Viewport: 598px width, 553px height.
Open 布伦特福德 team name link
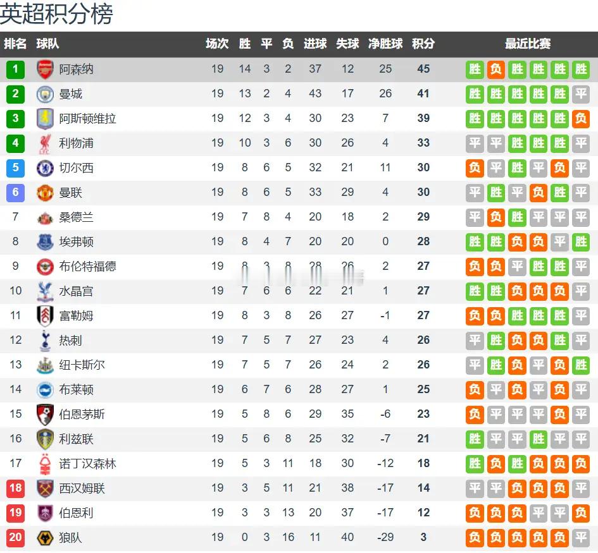coord(87,267)
